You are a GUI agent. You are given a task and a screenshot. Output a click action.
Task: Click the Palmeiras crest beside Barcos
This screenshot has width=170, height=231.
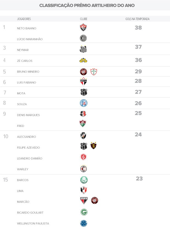(x=84, y=180)
